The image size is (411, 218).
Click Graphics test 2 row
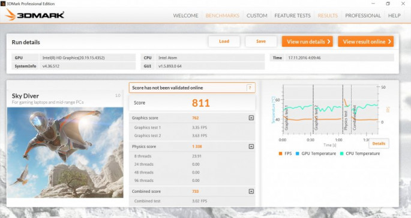(192, 136)
